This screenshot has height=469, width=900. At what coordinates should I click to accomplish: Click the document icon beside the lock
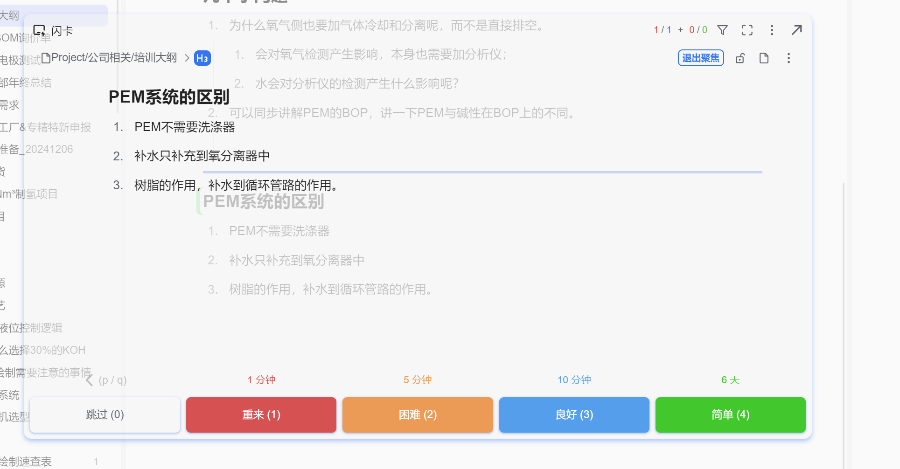[x=764, y=58]
